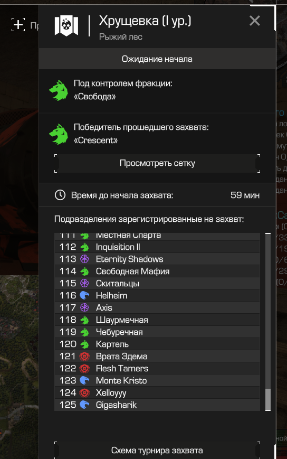
Task: Click the crosshair plus icon at top left
Action: (x=18, y=24)
